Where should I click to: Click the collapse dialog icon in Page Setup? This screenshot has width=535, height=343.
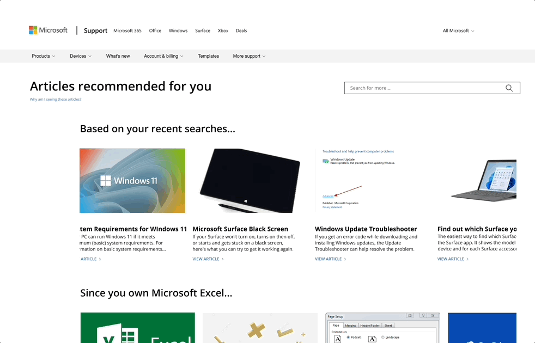point(411,316)
